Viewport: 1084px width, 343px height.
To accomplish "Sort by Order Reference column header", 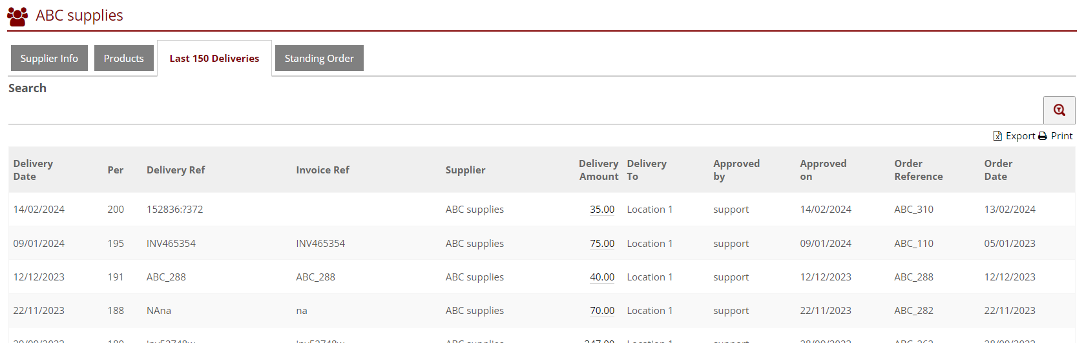I will point(918,170).
